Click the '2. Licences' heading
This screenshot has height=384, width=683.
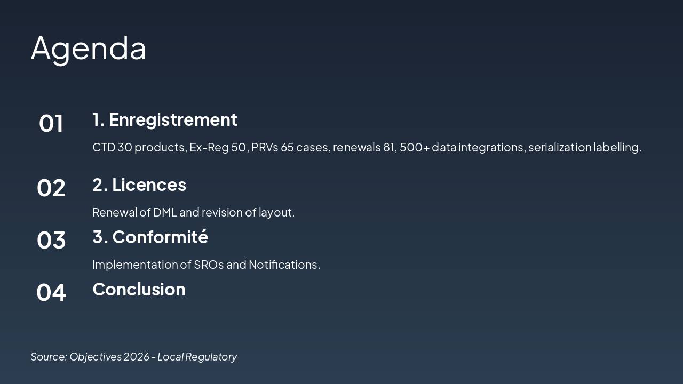139,185
